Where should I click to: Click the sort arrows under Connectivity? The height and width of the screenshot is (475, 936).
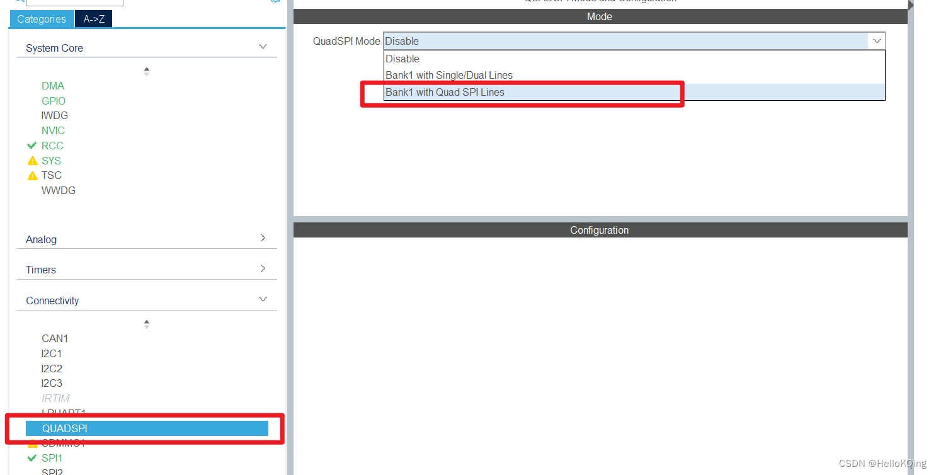[x=147, y=324]
